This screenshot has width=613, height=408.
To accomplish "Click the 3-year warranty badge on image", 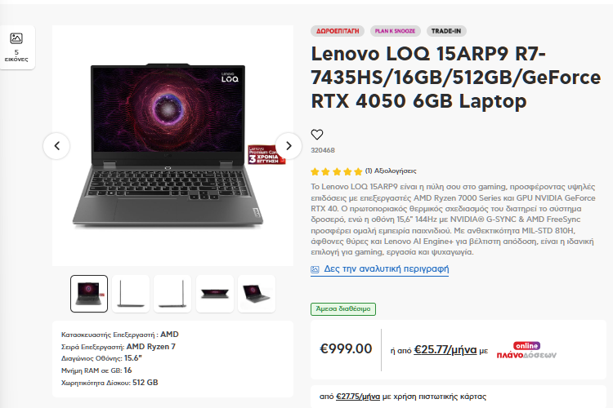I will click(x=266, y=155).
